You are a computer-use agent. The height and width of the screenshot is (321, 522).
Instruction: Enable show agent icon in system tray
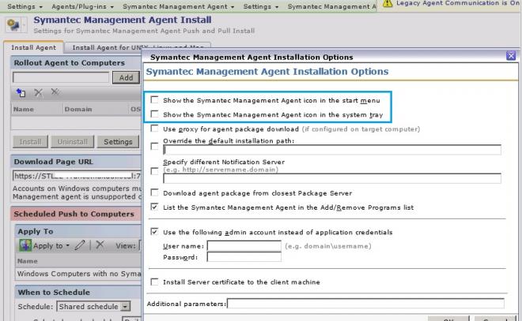[154, 114]
